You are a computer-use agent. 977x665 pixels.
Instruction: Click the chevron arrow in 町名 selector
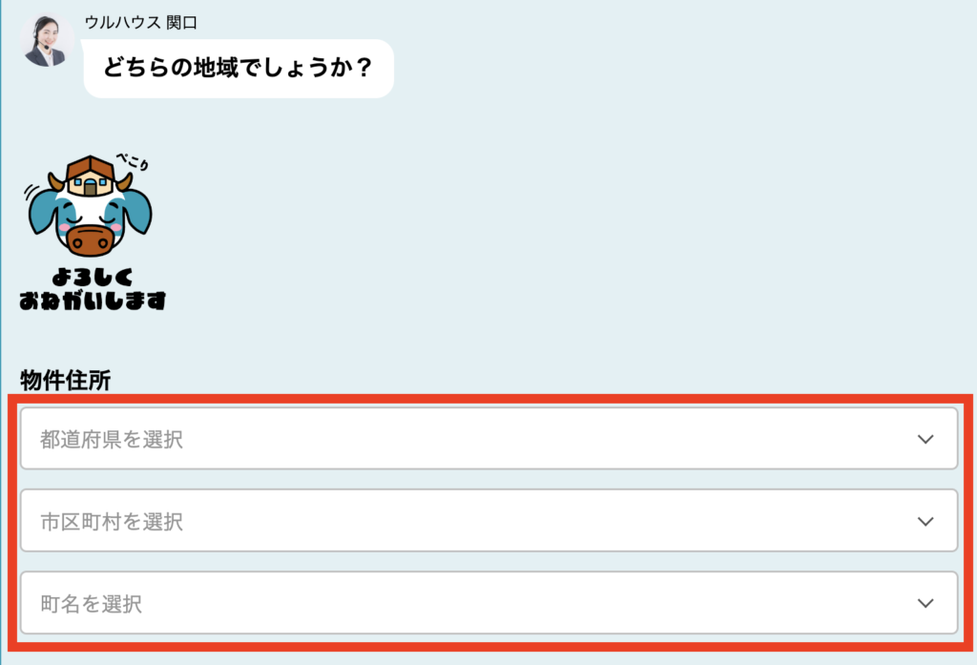click(x=924, y=603)
